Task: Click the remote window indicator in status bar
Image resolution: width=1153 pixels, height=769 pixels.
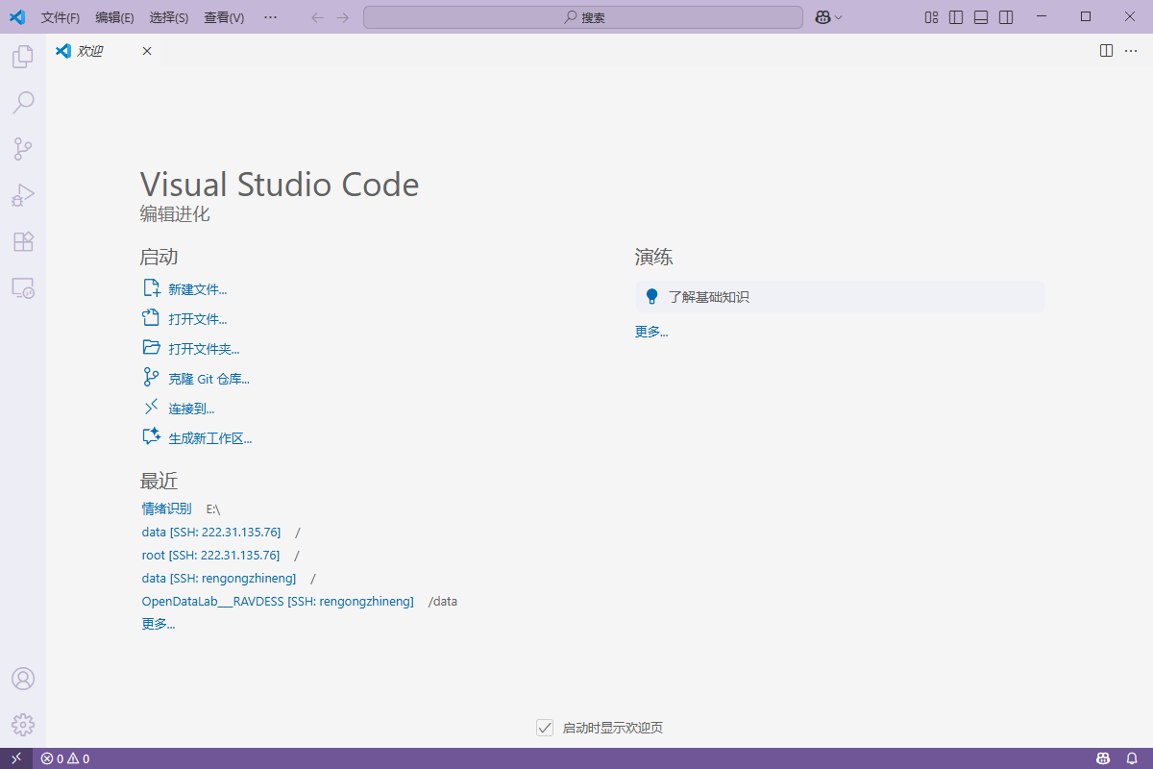Action: coord(16,758)
